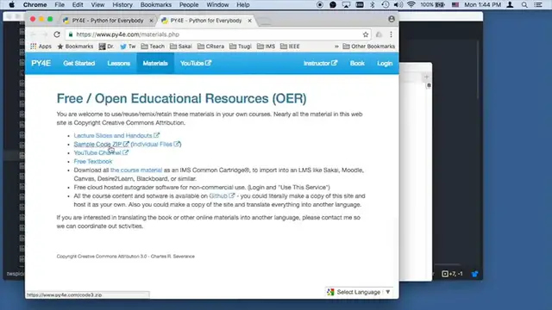The image size is (552, 310).
Task: Reload the page with the refresh icon
Action: coord(57,34)
